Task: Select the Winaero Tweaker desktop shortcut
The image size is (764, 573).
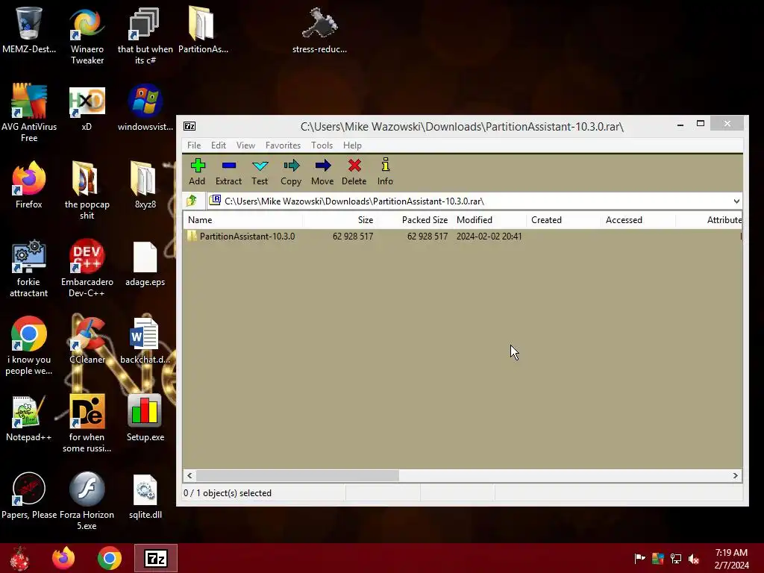Action: click(x=87, y=36)
